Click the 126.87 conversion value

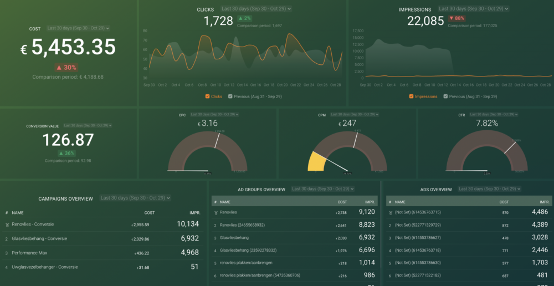tap(68, 140)
